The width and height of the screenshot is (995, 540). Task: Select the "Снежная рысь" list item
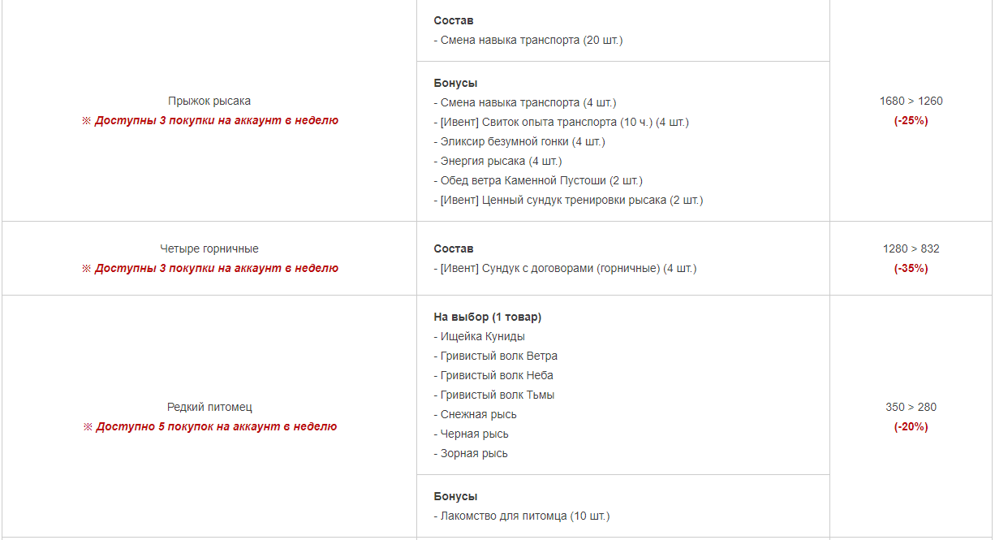[x=478, y=415]
